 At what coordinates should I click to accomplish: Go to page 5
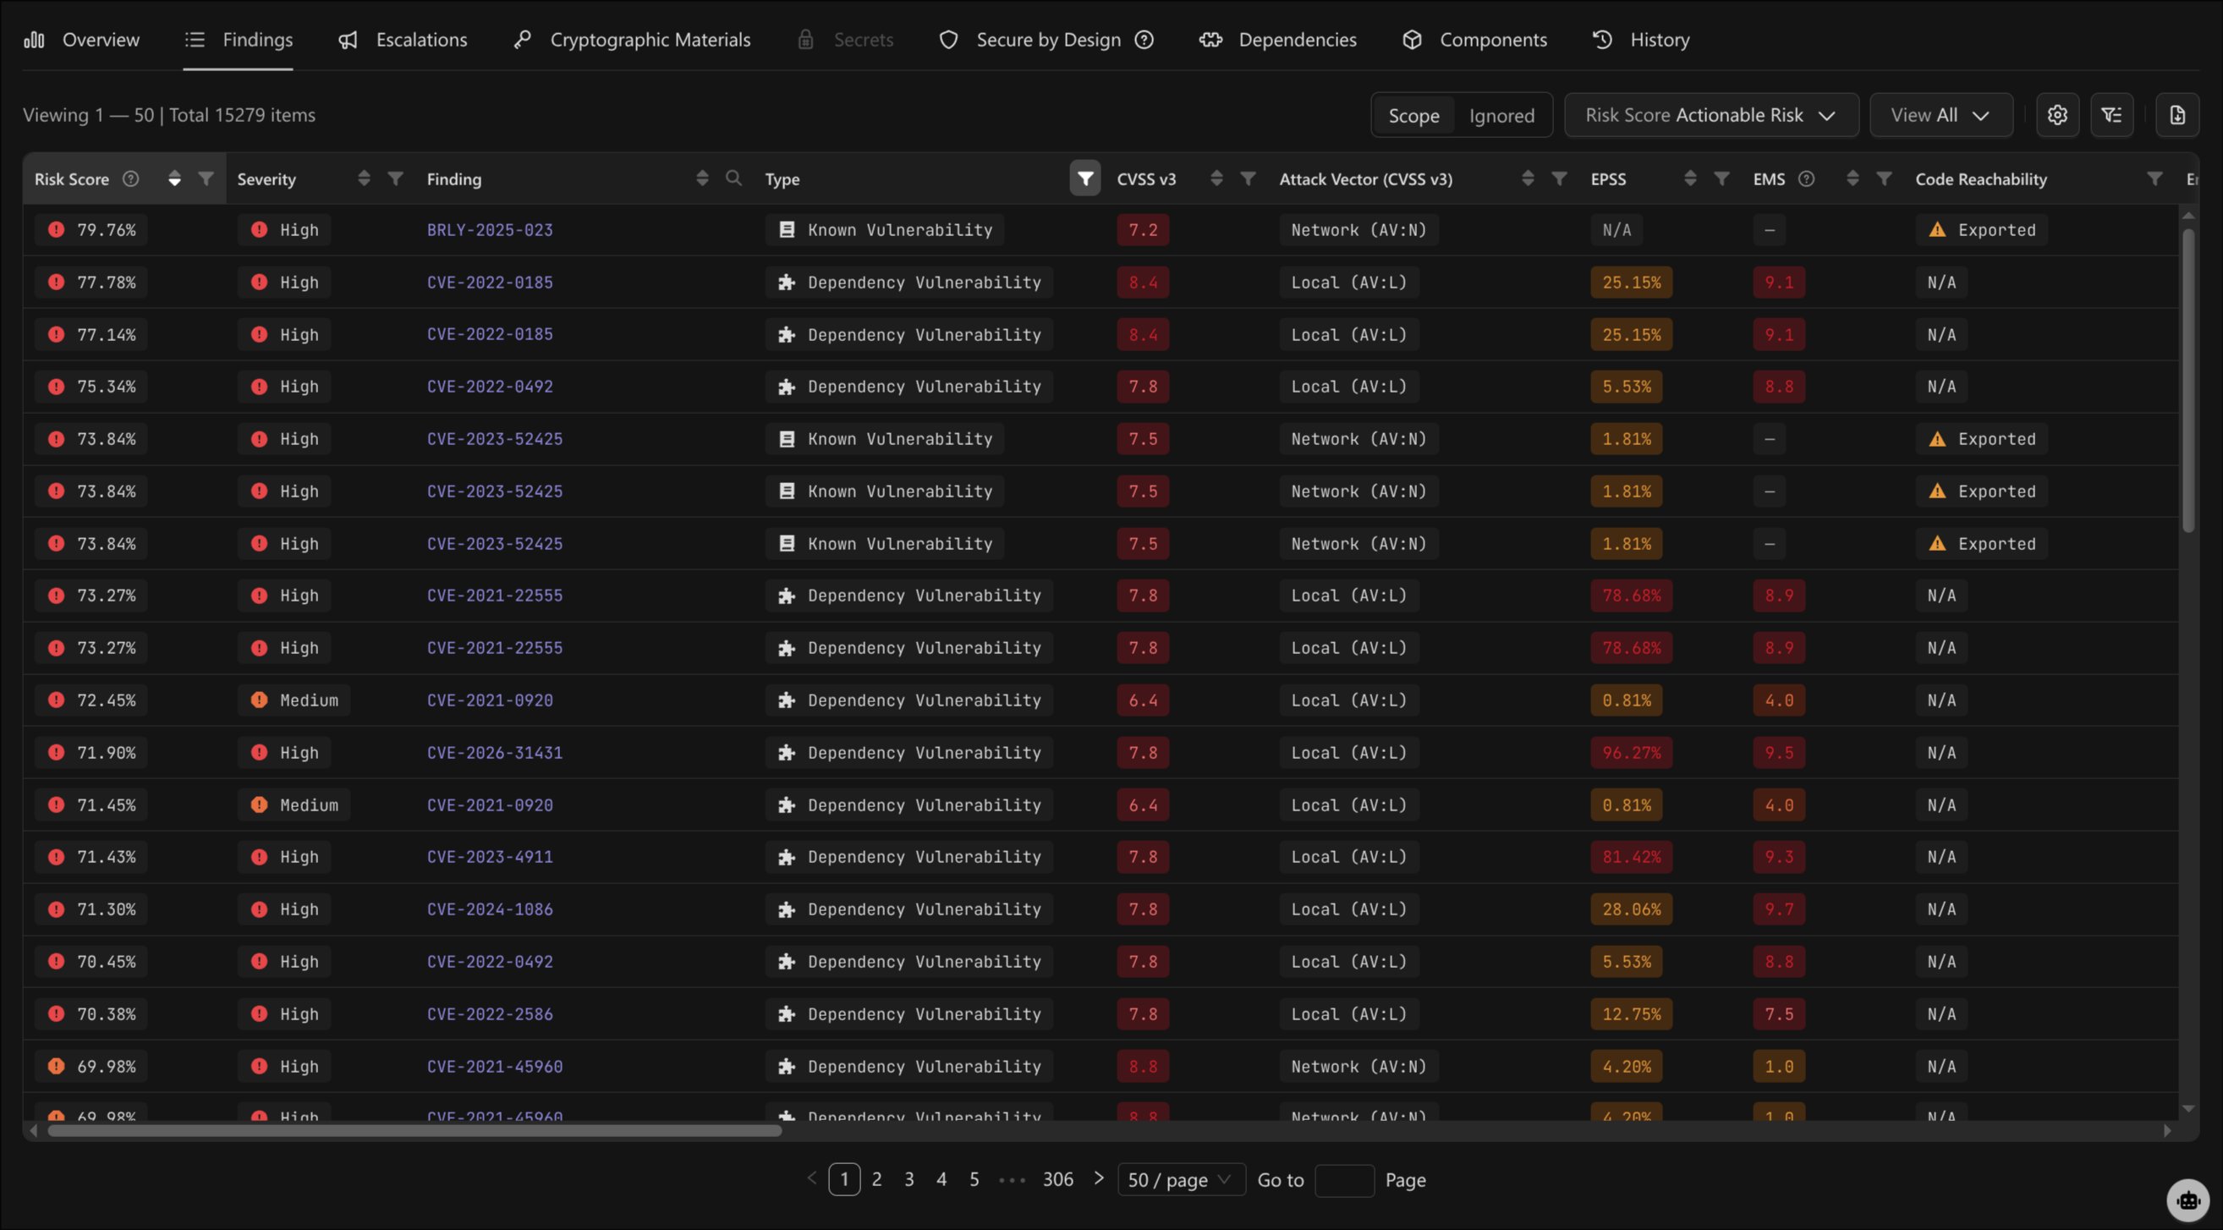974,1179
